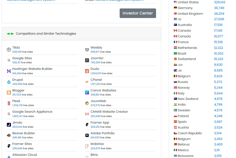Select the United Kingdom entry
236x158 pixels.
pos(190,14)
